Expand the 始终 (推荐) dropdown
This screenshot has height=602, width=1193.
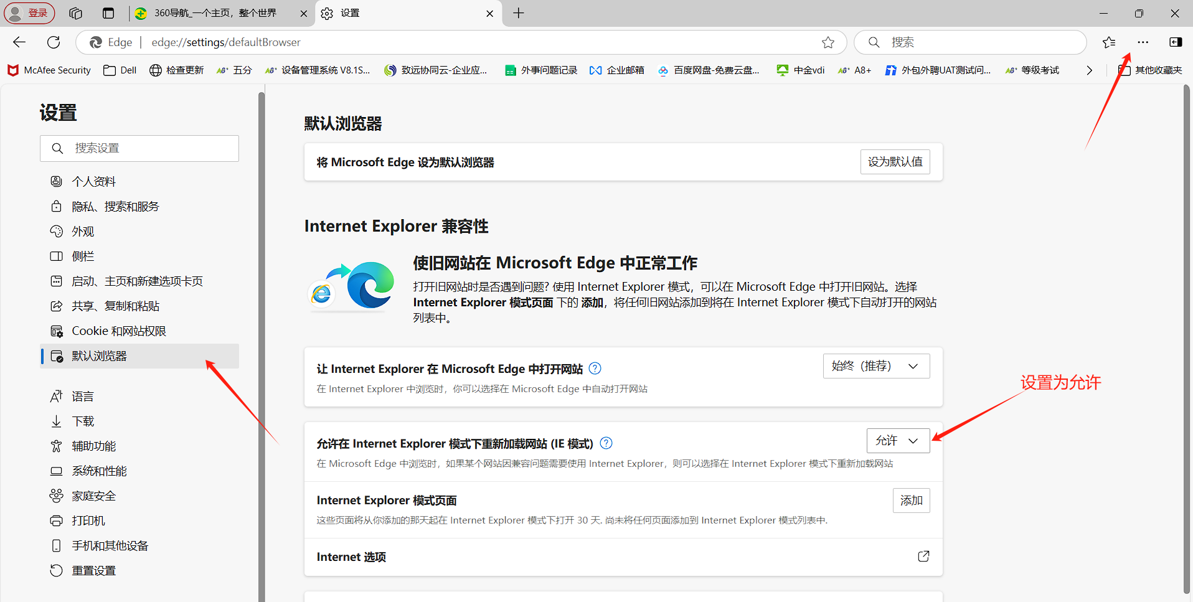coord(876,366)
